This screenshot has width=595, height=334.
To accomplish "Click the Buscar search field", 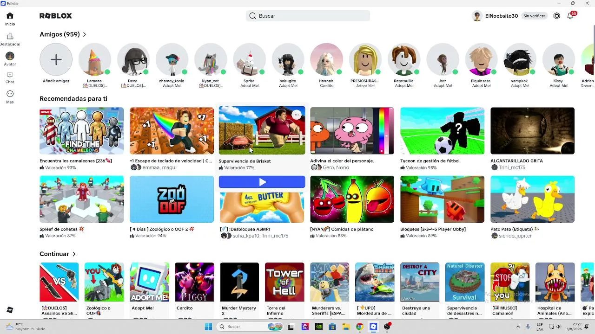I will pos(308,16).
